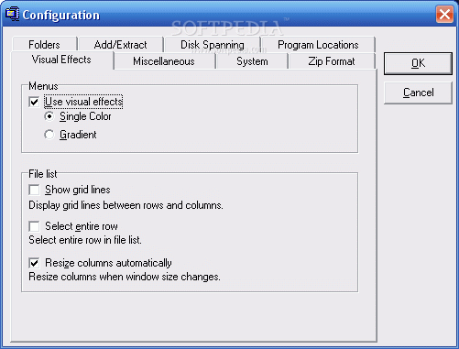Switch to the Add/Extract tab
The height and width of the screenshot is (349, 459).
pyautogui.click(x=120, y=45)
